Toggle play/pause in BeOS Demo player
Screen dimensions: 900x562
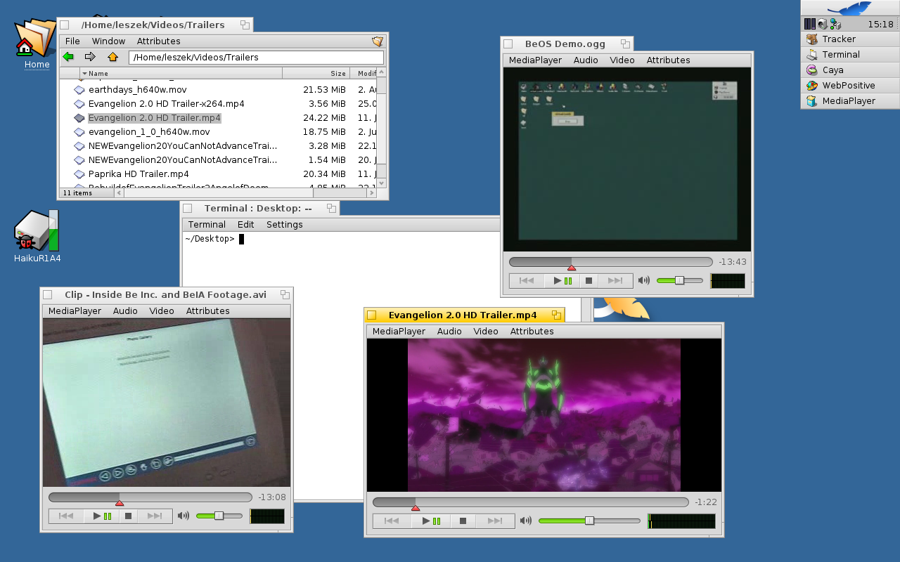(x=562, y=281)
